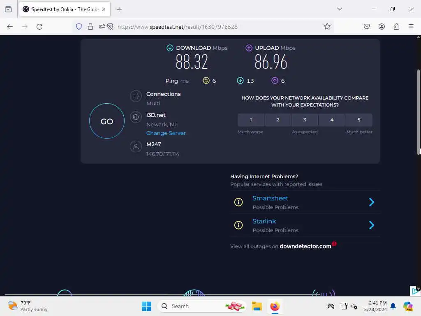Image resolution: width=421 pixels, height=316 pixels.
Task: Expand Smartsheet row chevron arrow
Action: pos(372,202)
